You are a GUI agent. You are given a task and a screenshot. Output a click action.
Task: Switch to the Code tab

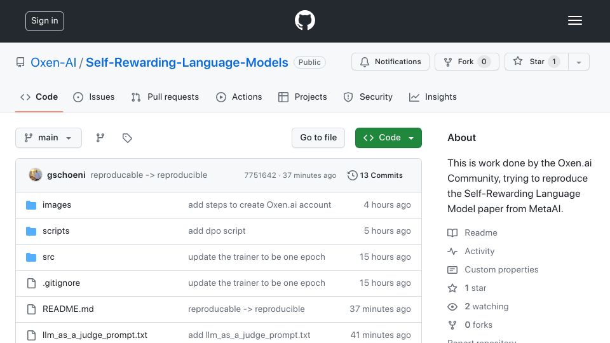coord(39,97)
